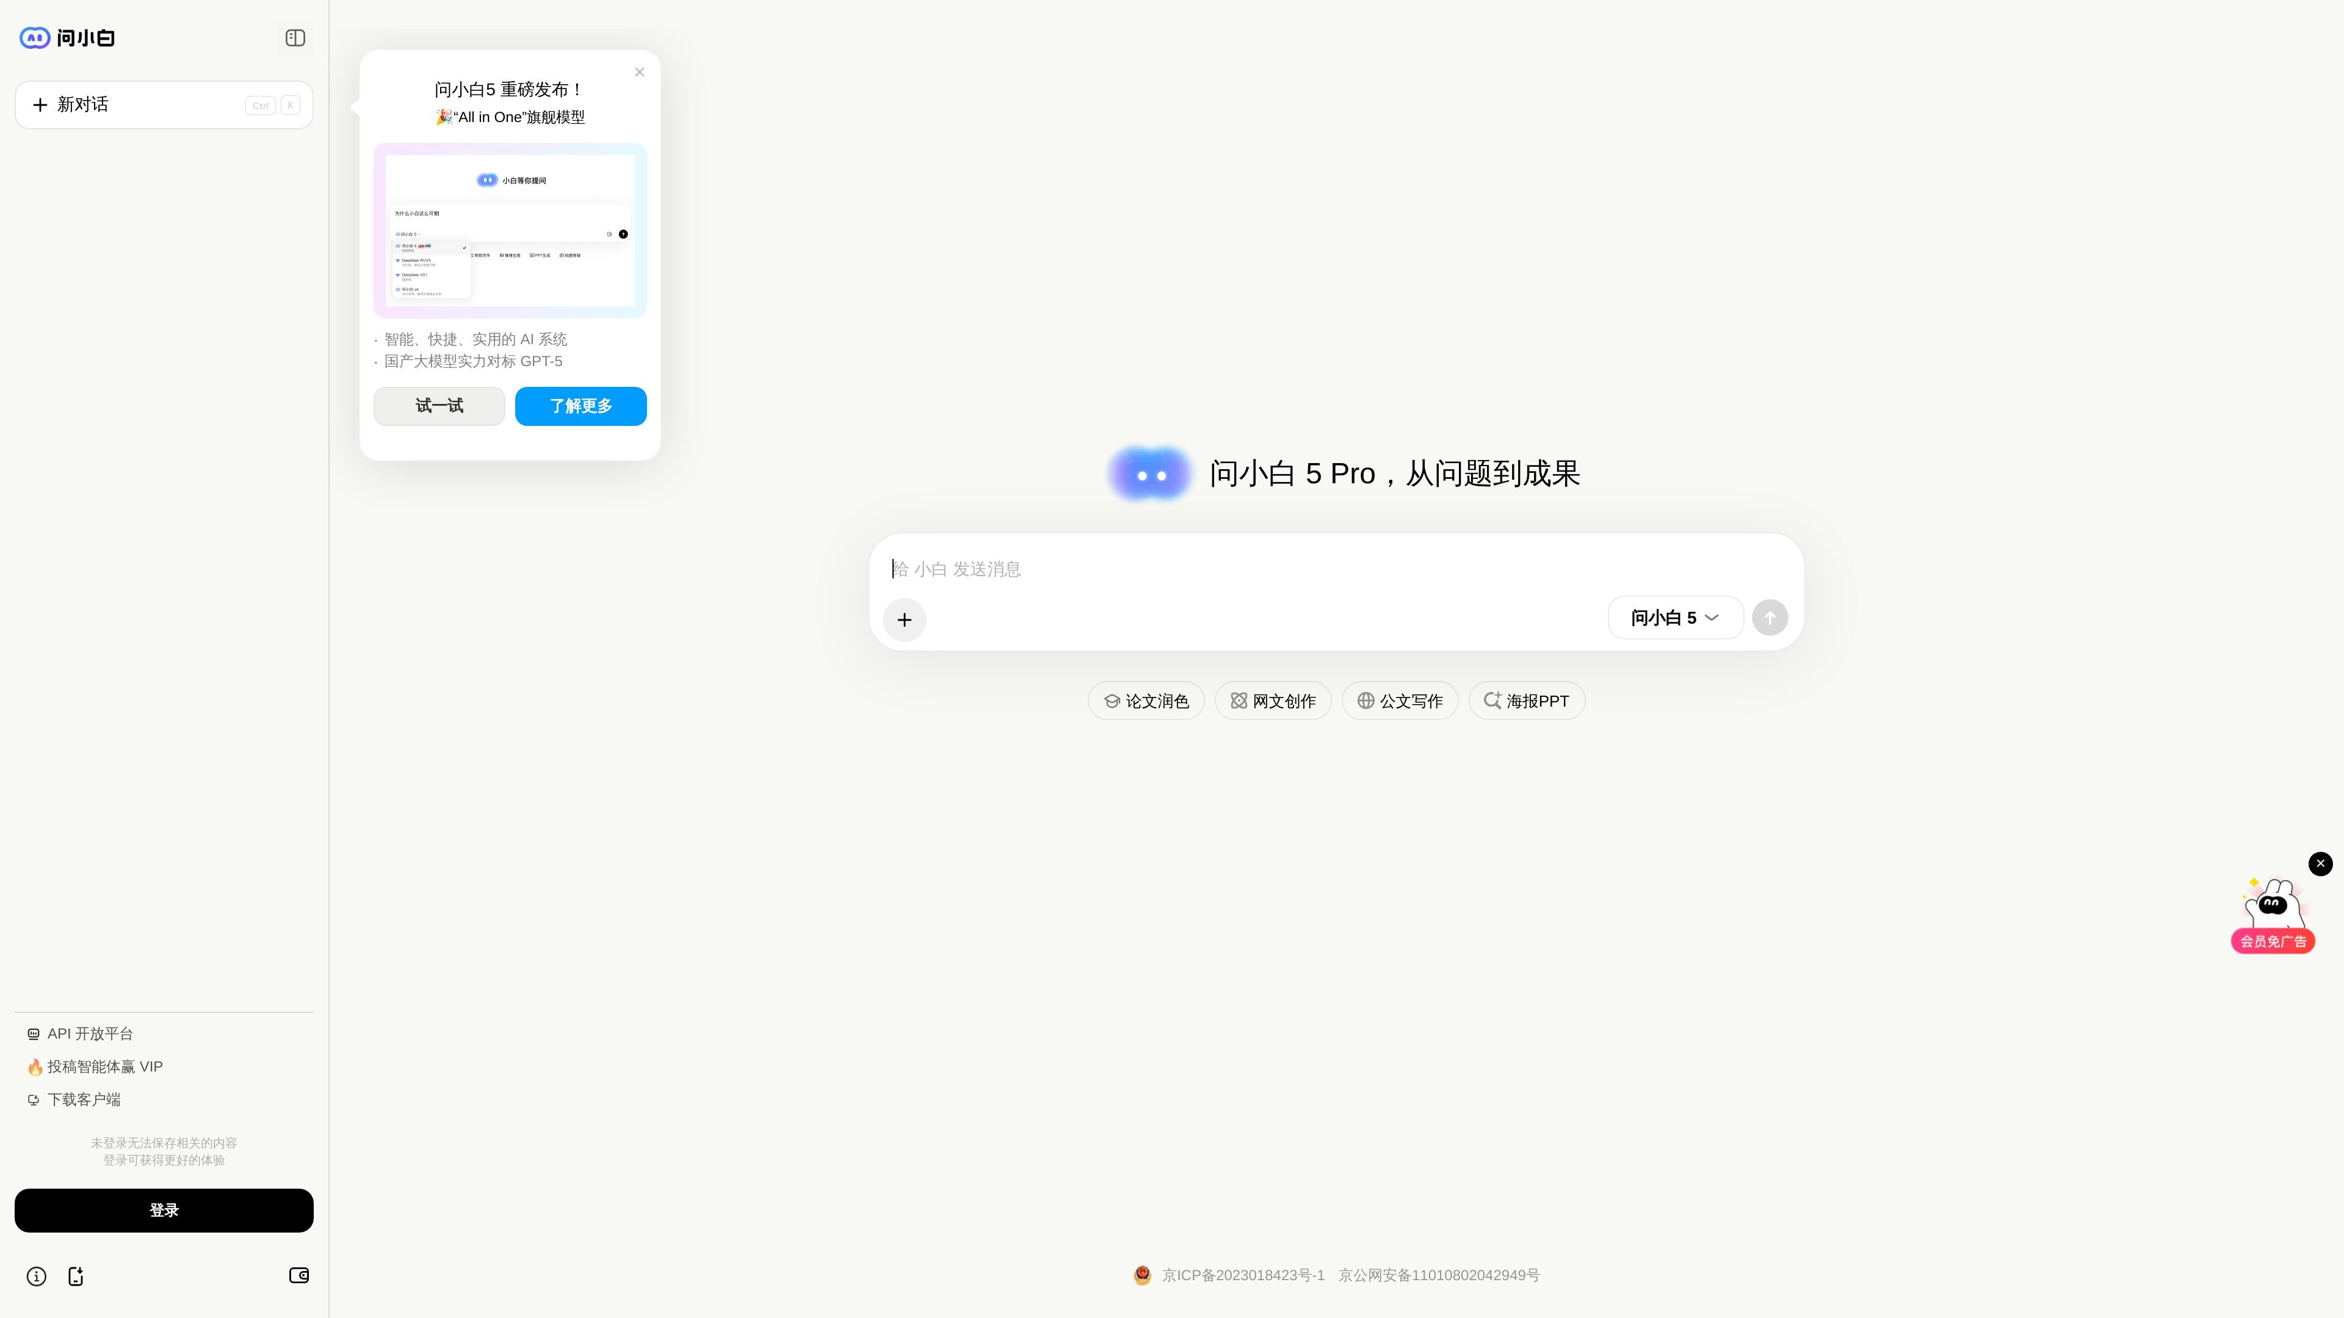This screenshot has height=1318, width=2344.
Task: Open the preview image in announcement popup
Action: coord(510,230)
